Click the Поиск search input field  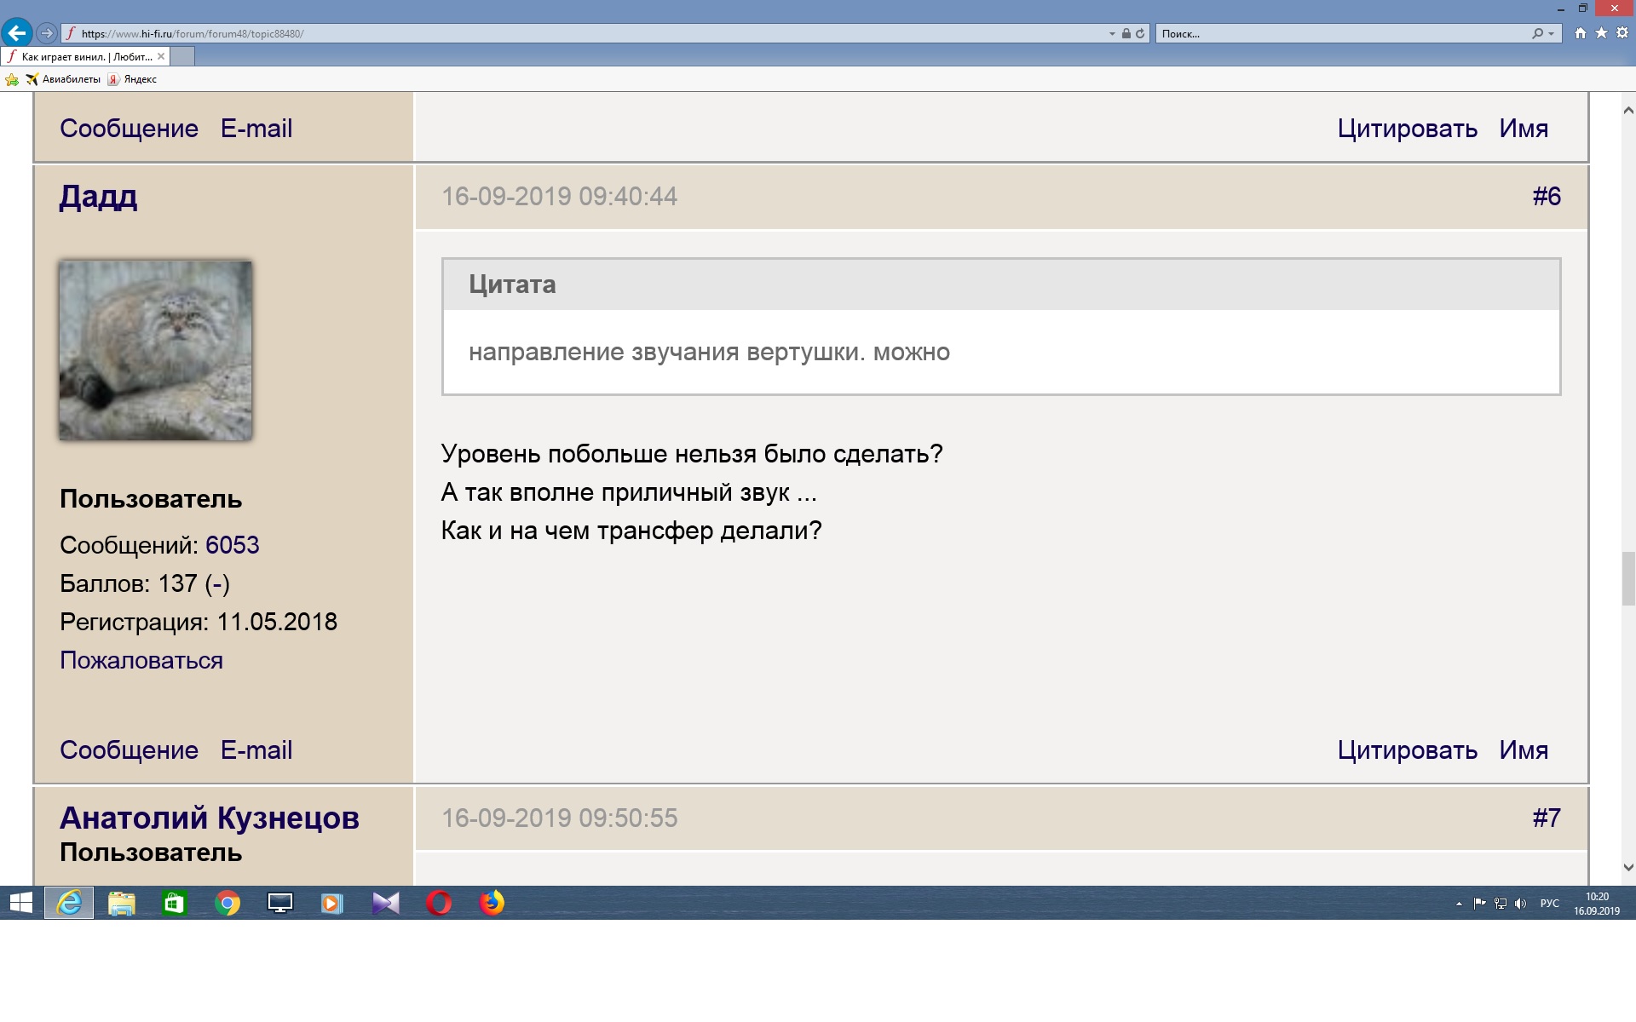point(1342,34)
